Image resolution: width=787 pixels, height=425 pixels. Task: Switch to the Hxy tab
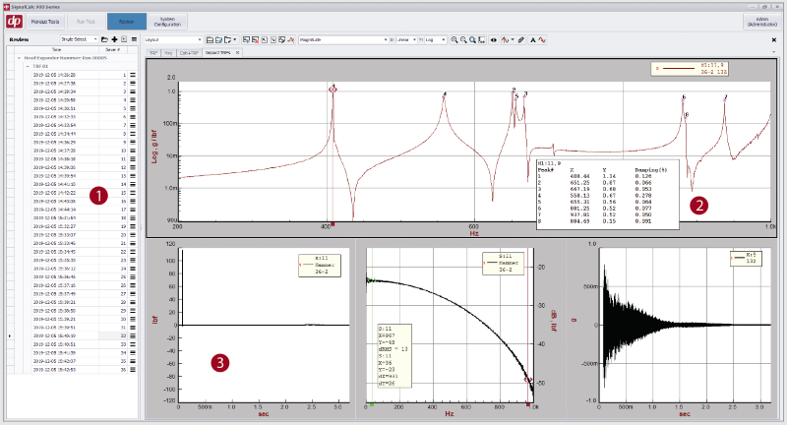(x=169, y=51)
